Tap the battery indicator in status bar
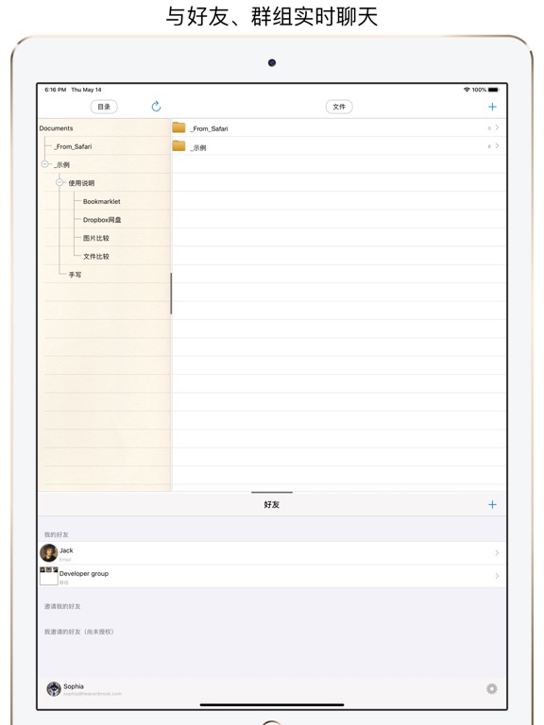The image size is (544, 725). point(494,90)
